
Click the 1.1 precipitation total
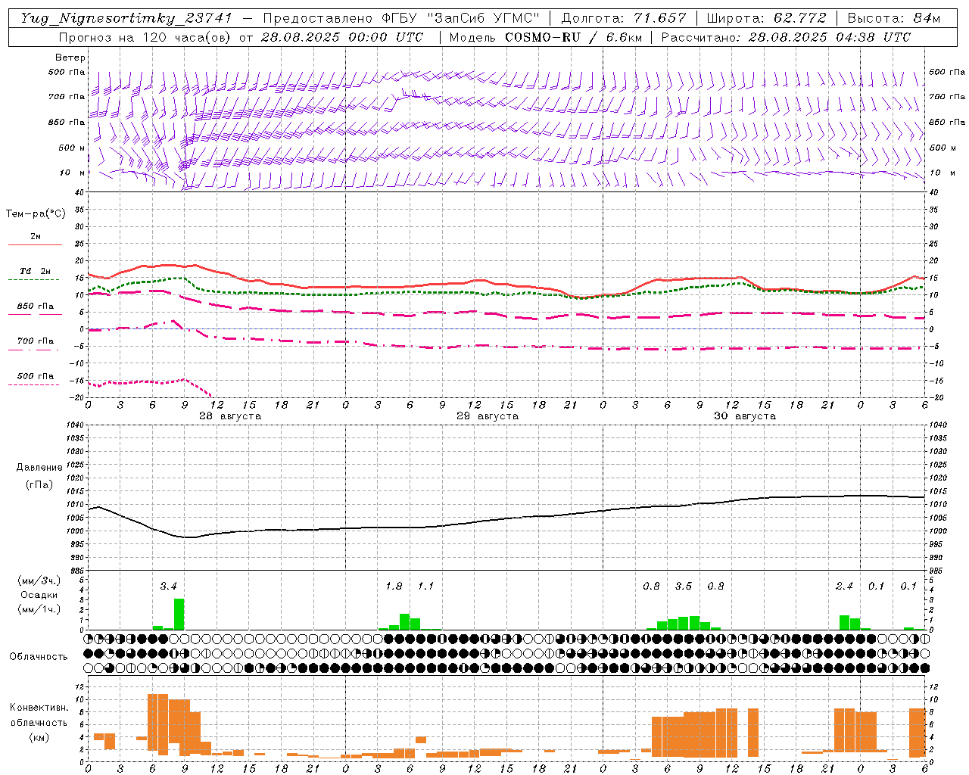point(425,587)
